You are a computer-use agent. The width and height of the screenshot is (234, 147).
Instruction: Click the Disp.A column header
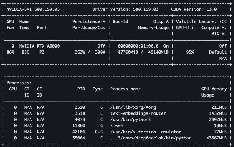(x=161, y=22)
